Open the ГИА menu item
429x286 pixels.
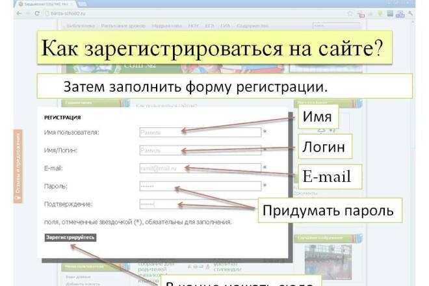(225, 26)
